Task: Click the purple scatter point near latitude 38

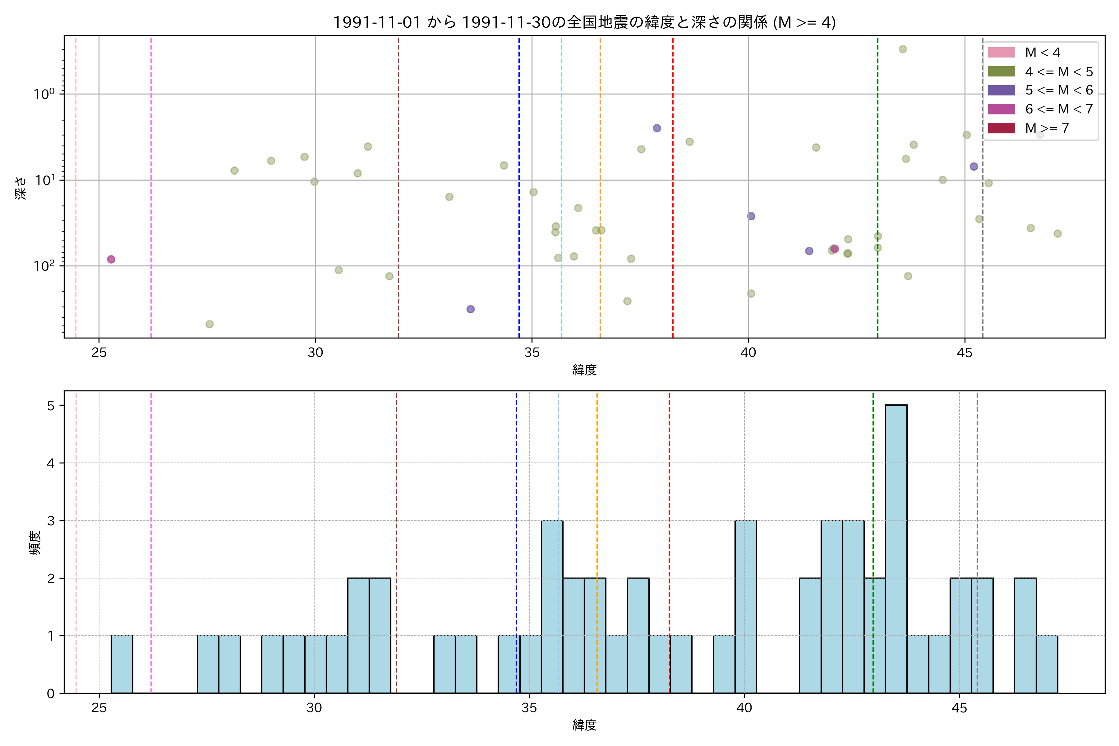Action: tap(656, 128)
